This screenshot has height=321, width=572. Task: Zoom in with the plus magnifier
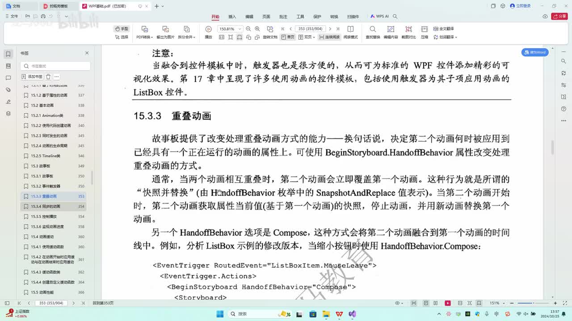tap(257, 29)
